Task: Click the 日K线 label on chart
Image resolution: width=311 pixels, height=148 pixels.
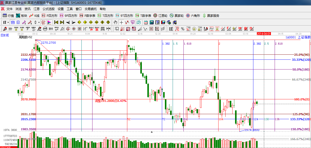Action: click(x=5, y=35)
